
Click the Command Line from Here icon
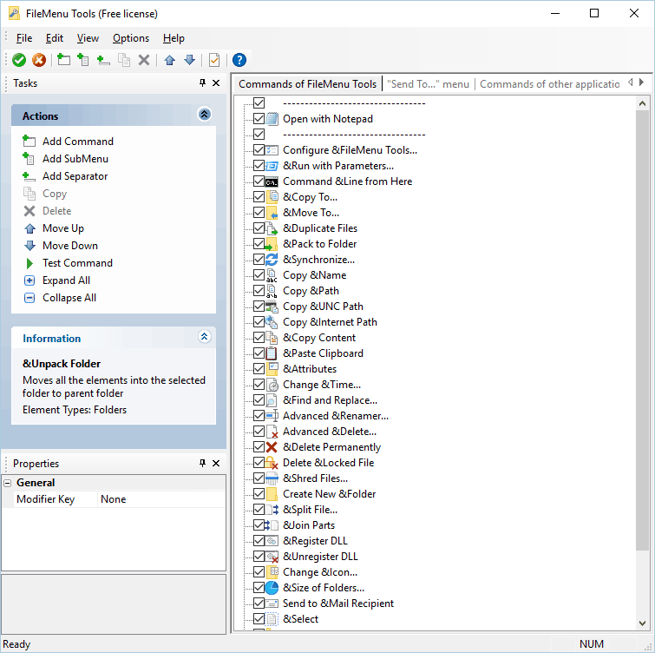[272, 181]
